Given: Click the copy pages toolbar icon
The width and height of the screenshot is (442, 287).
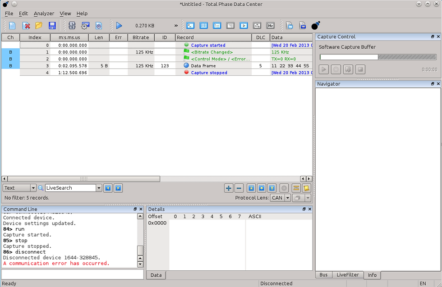Looking at the screenshot, I should 290,26.
